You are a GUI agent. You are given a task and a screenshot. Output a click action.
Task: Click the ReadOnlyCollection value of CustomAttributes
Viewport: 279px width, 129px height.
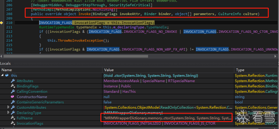pos(168,107)
